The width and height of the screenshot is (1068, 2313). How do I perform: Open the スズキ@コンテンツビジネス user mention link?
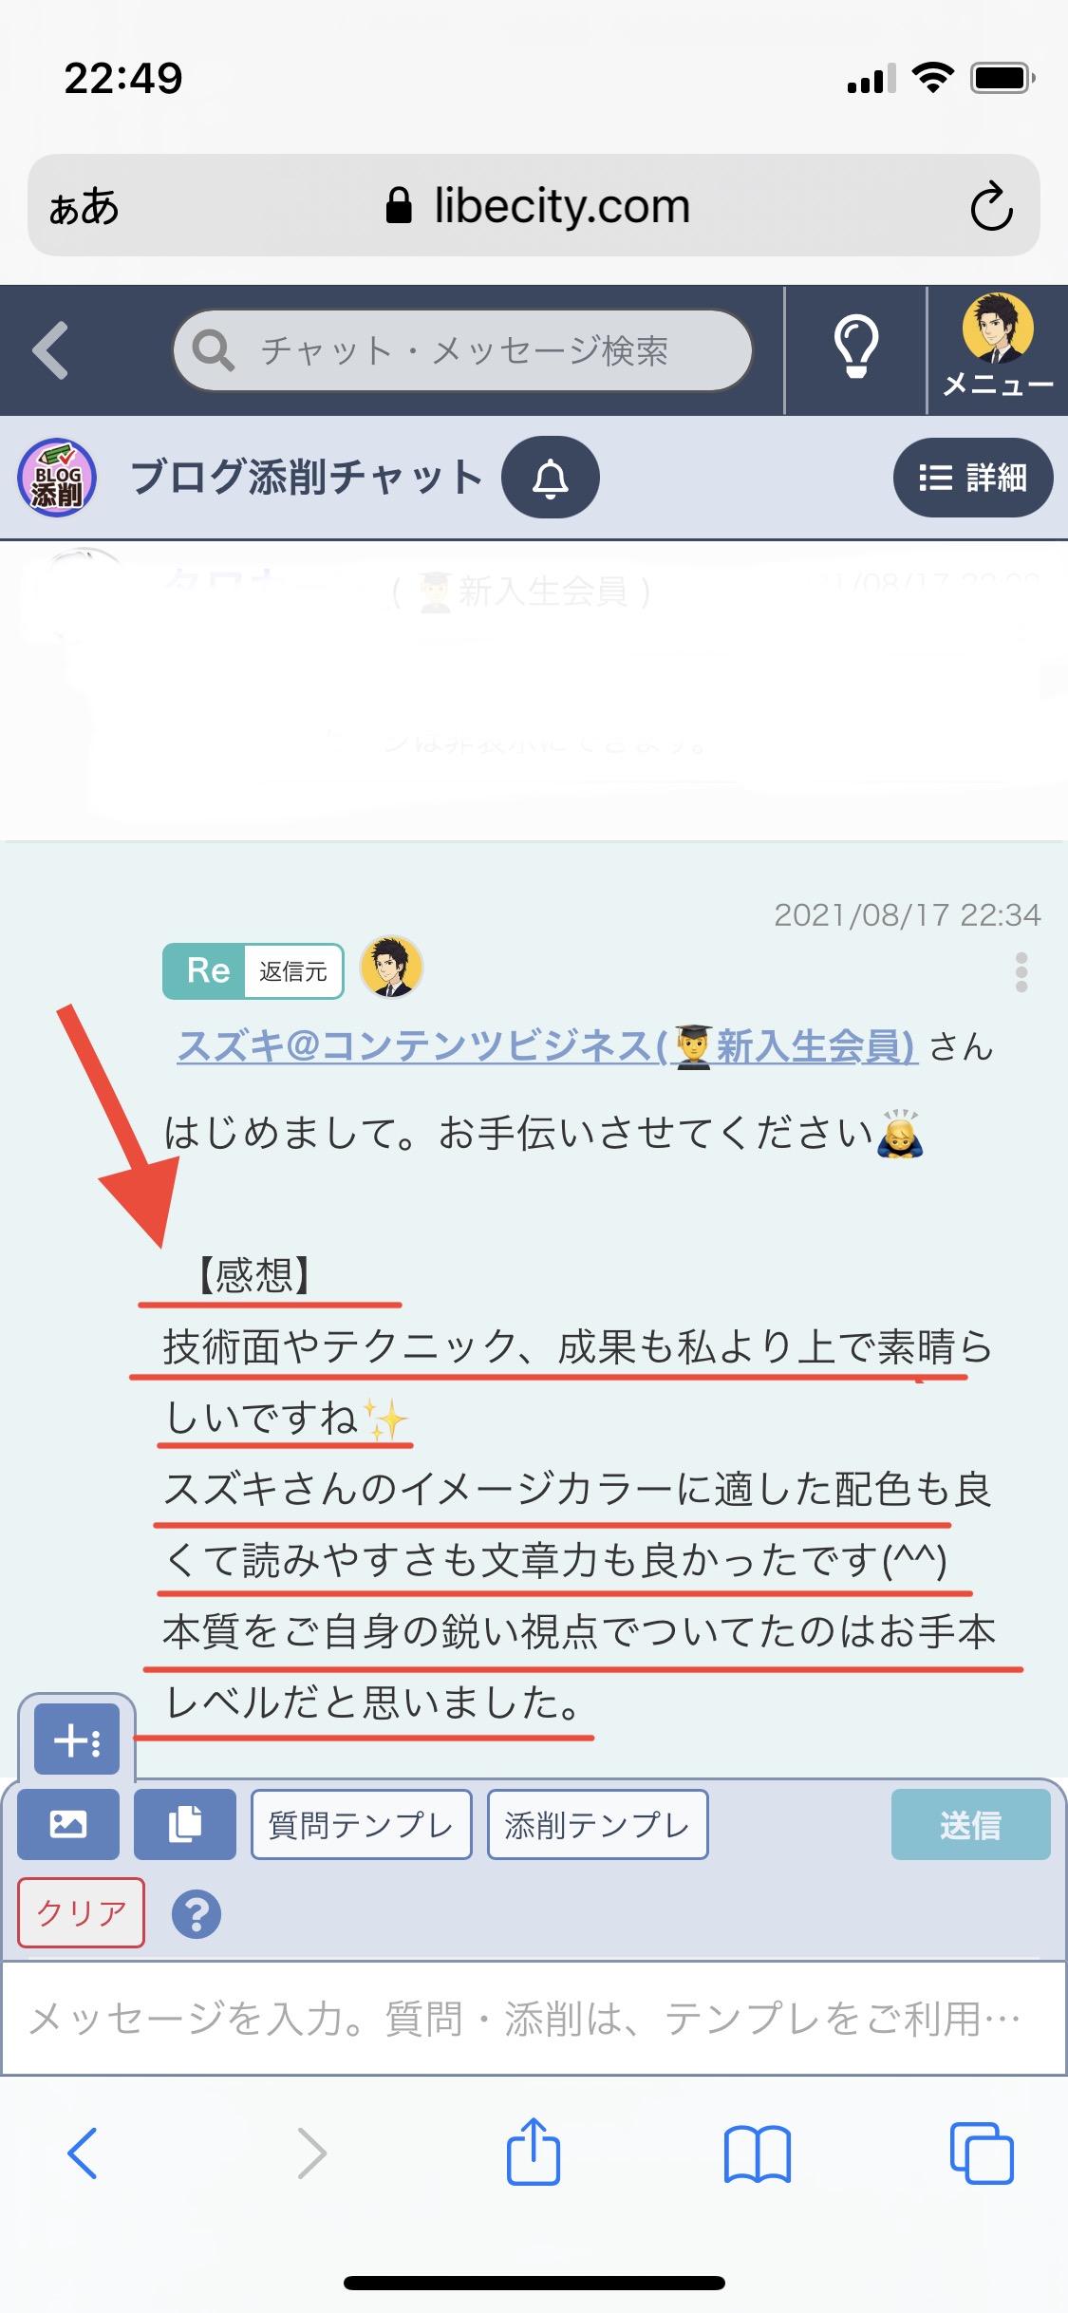(x=547, y=1045)
